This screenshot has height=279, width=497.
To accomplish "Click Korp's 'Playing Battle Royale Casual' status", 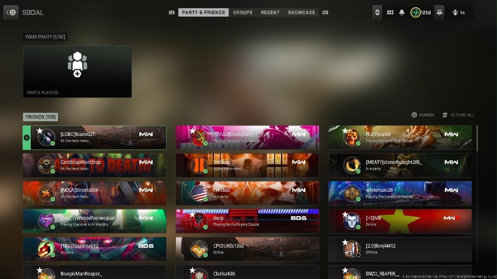I will click(236, 224).
